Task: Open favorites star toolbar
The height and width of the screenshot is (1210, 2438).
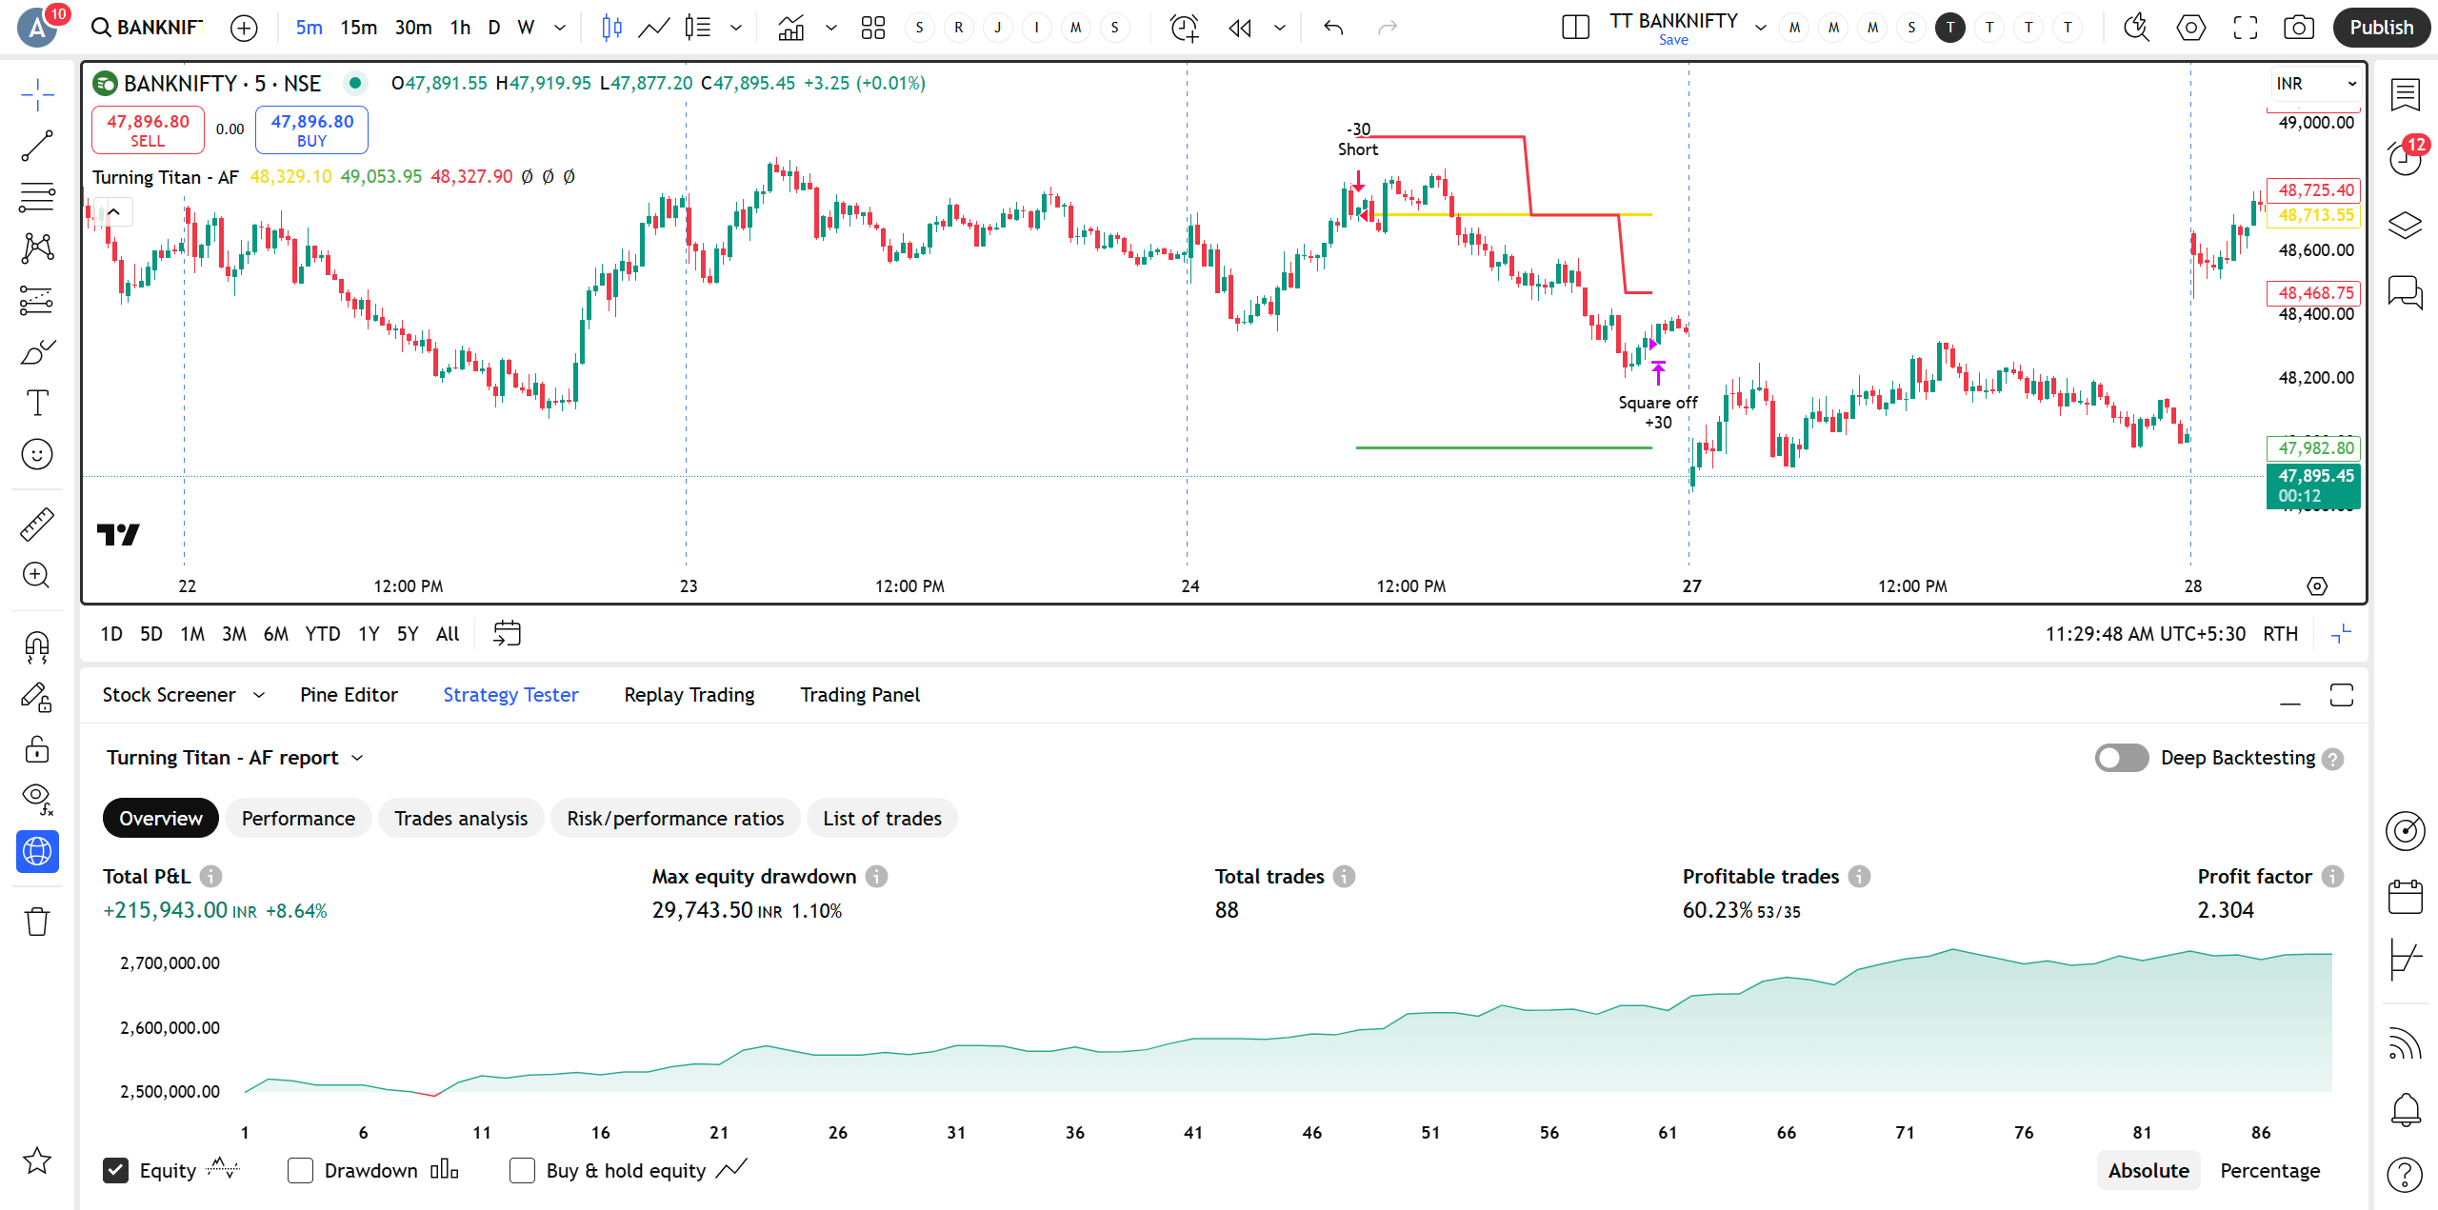Action: (37, 1160)
